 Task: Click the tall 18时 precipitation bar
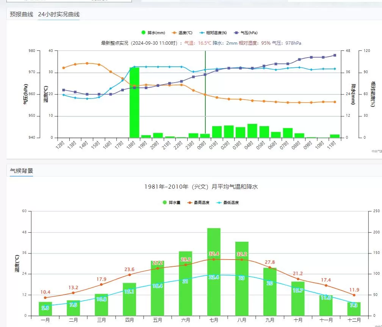(135, 102)
